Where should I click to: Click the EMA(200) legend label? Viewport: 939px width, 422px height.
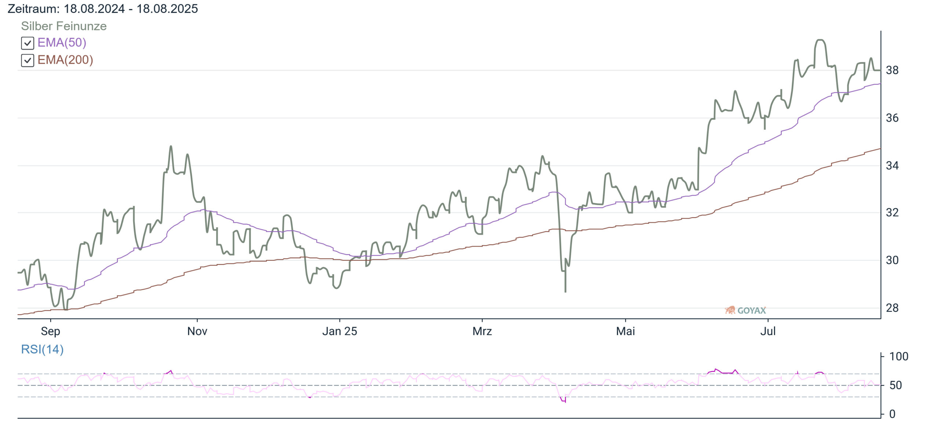tap(65, 60)
